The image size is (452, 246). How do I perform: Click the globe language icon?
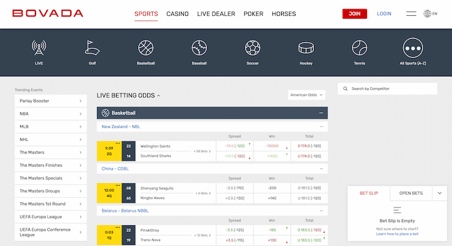tap(427, 13)
